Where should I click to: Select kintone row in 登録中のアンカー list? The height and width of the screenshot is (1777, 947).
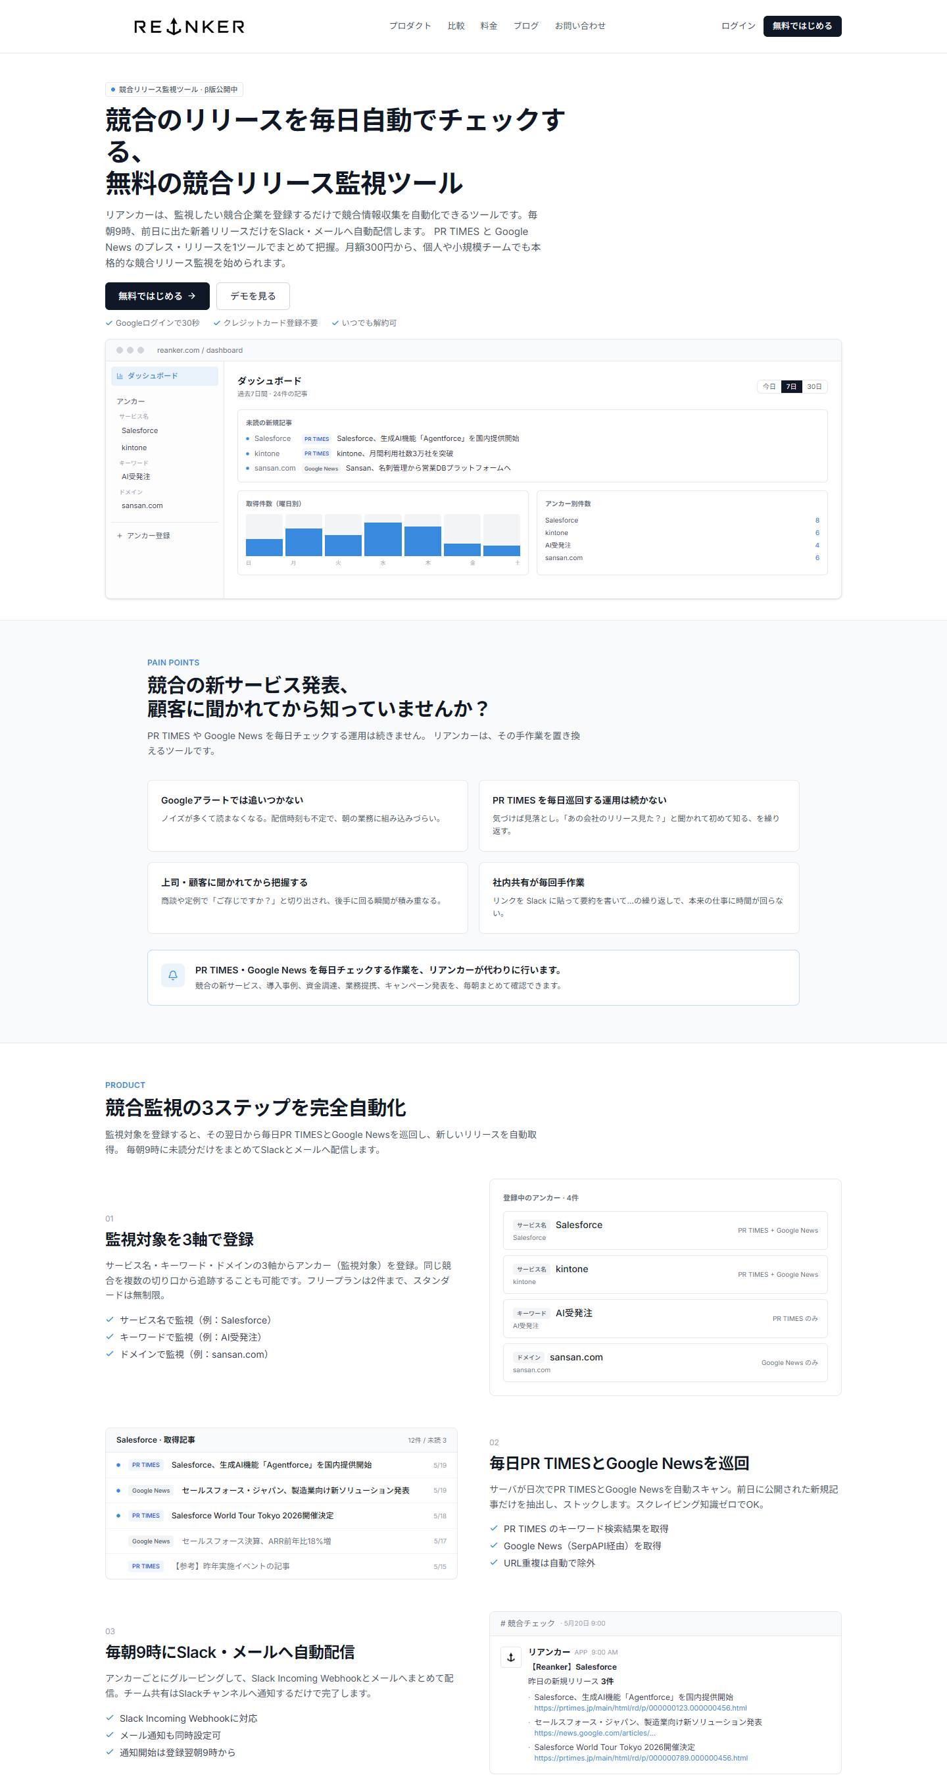coord(665,1275)
